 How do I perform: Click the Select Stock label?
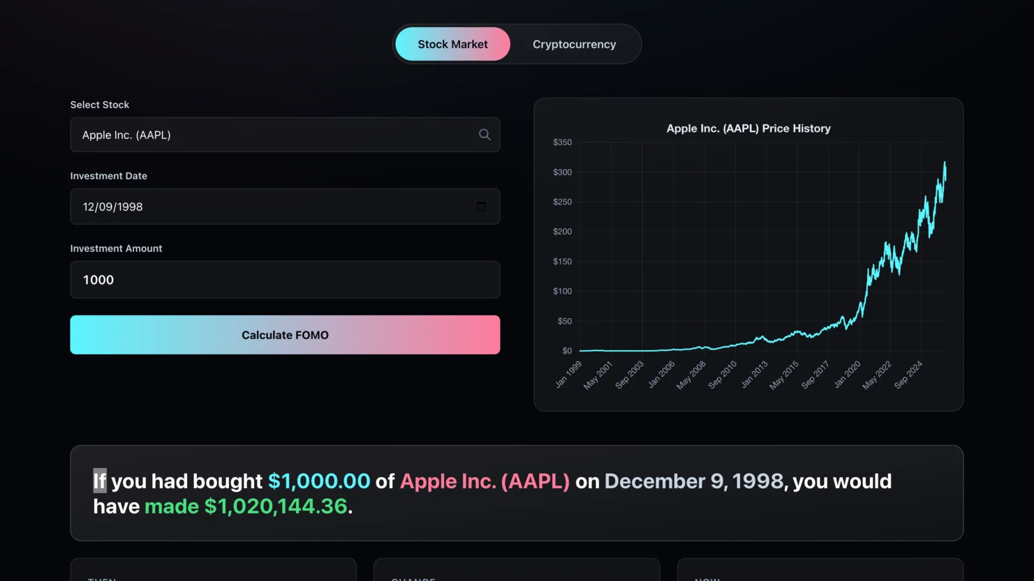[x=100, y=105]
